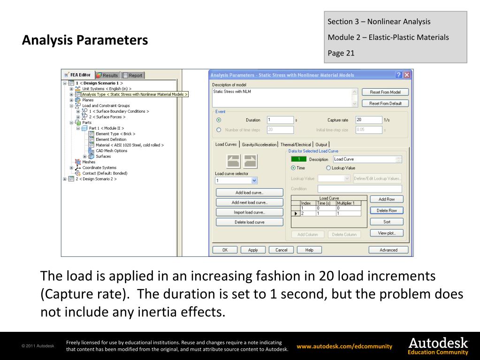Switch to the Report tab
This screenshot has width=480, height=360.
coord(132,75)
